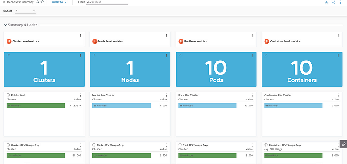Image resolution: width=347 pixels, height=164 pixels.
Task: Open Pod CPU Usage Avg options menu
Action: 252,145
